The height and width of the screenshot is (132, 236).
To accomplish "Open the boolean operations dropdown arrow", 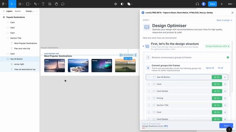I will [132, 4].
